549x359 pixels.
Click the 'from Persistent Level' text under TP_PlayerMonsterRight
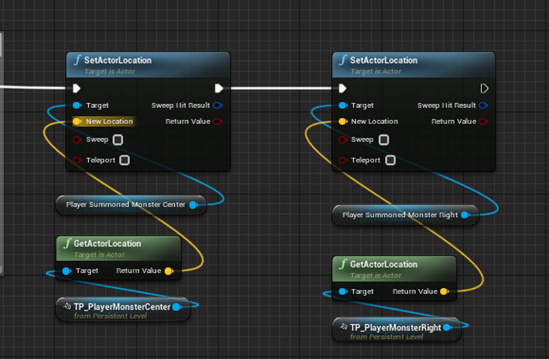coord(387,337)
